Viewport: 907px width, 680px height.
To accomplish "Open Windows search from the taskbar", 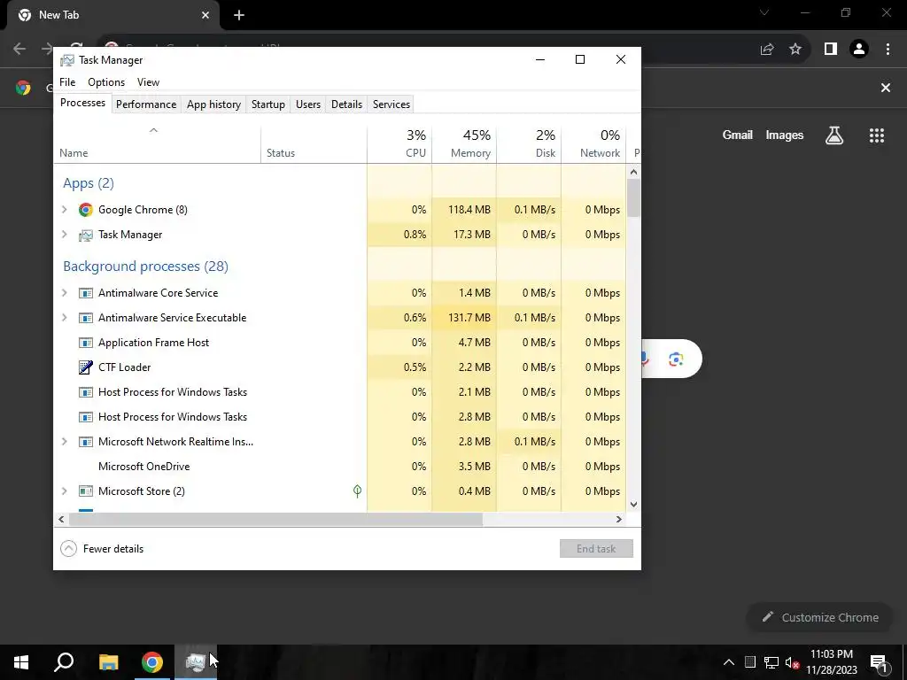I will point(64,662).
